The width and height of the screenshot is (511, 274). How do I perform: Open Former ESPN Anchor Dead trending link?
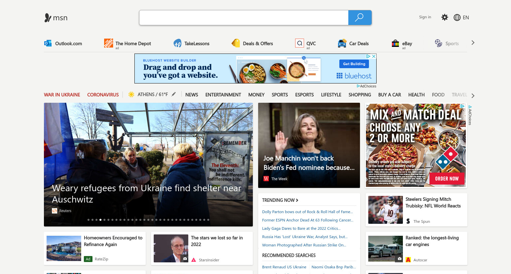308,220
